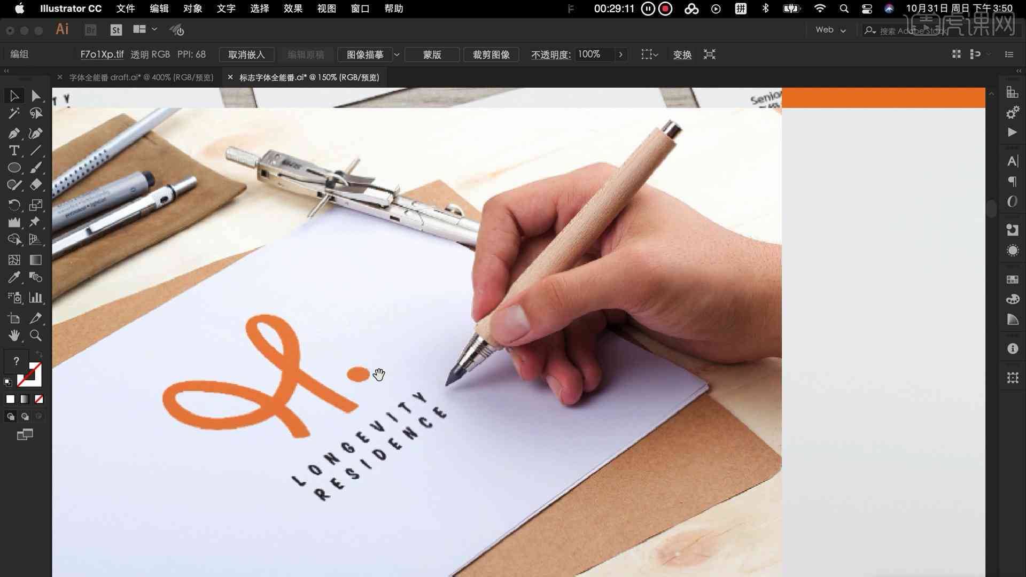Select the Zoom tool in toolbar

35,336
